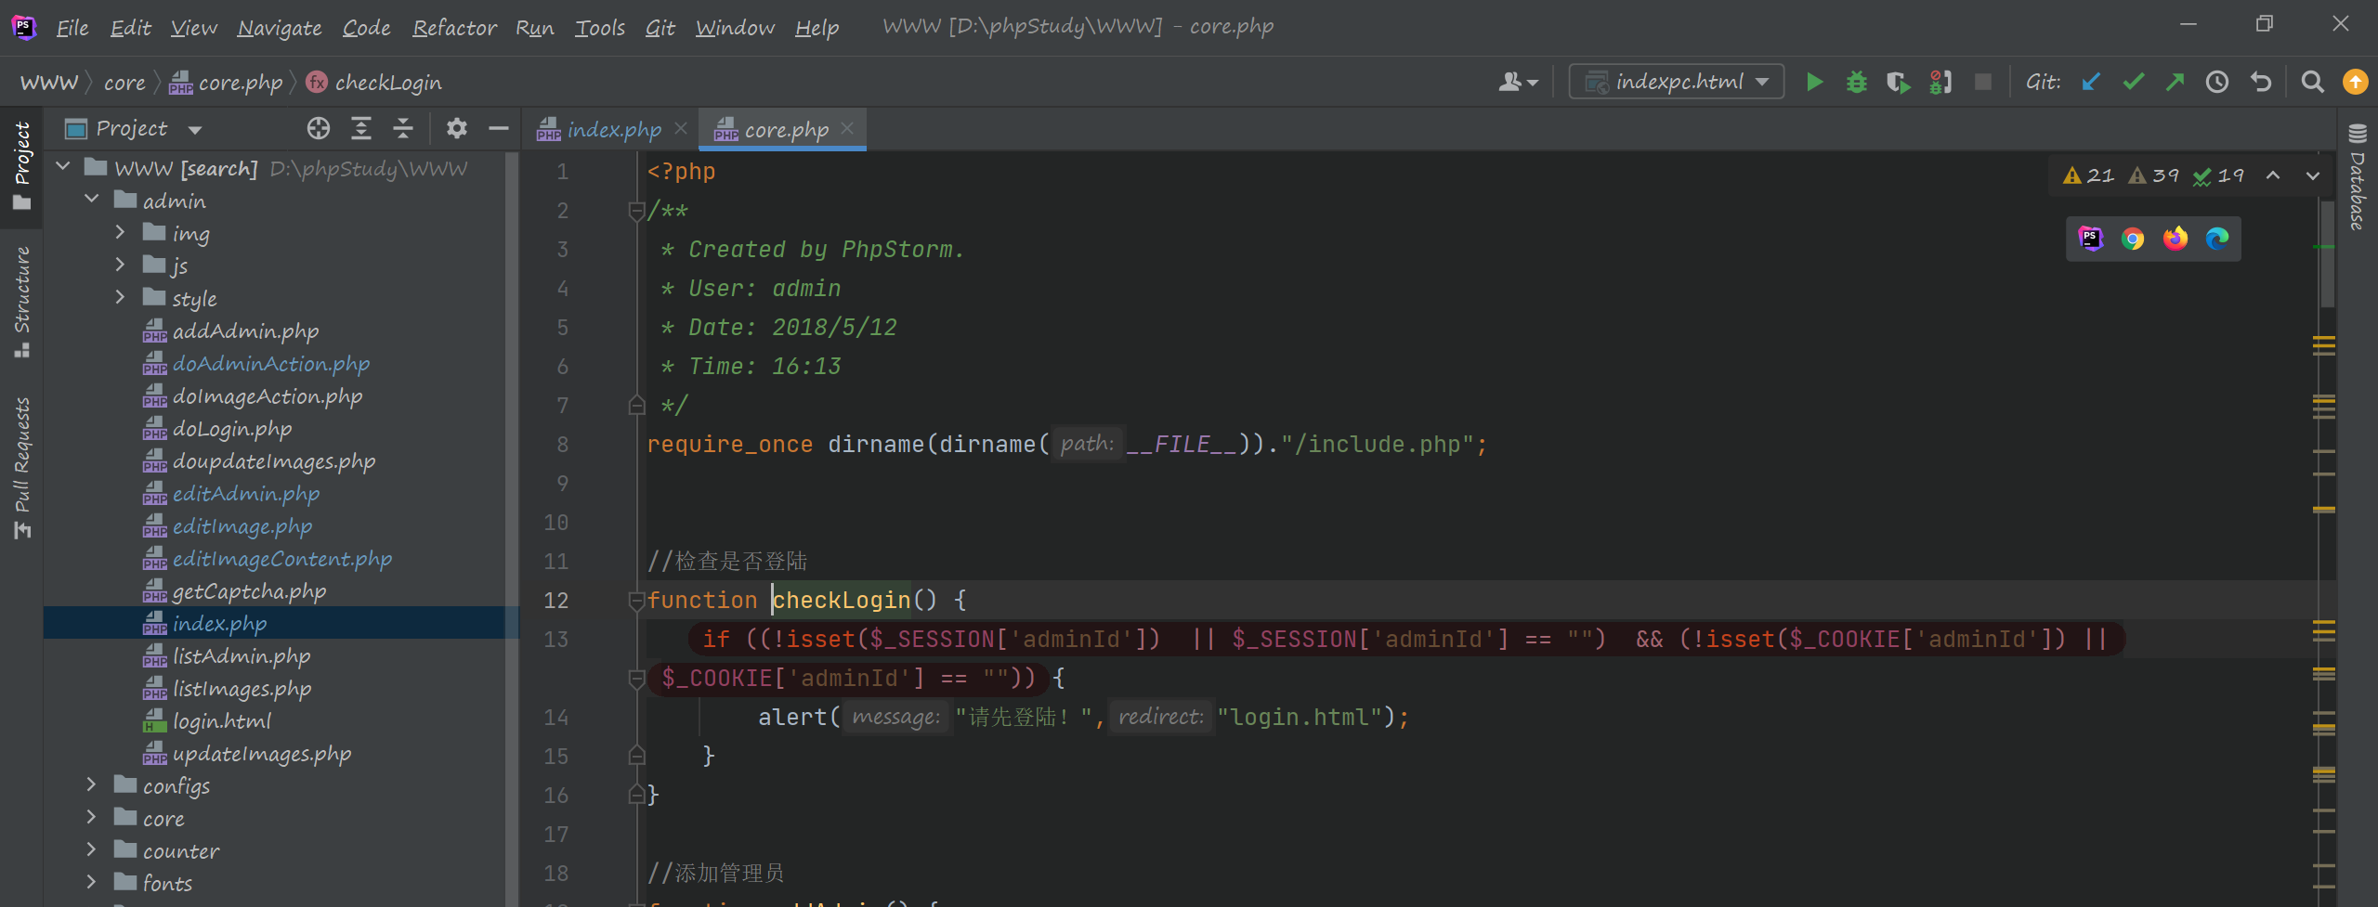Open the Refactor menu

point(454,28)
